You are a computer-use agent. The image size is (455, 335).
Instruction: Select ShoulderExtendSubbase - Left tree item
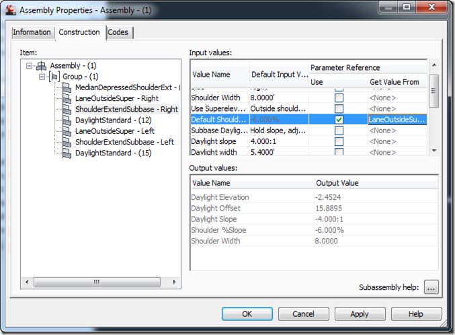(124, 142)
